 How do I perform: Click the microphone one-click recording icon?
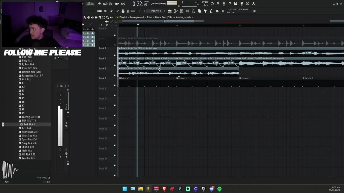point(224,4)
